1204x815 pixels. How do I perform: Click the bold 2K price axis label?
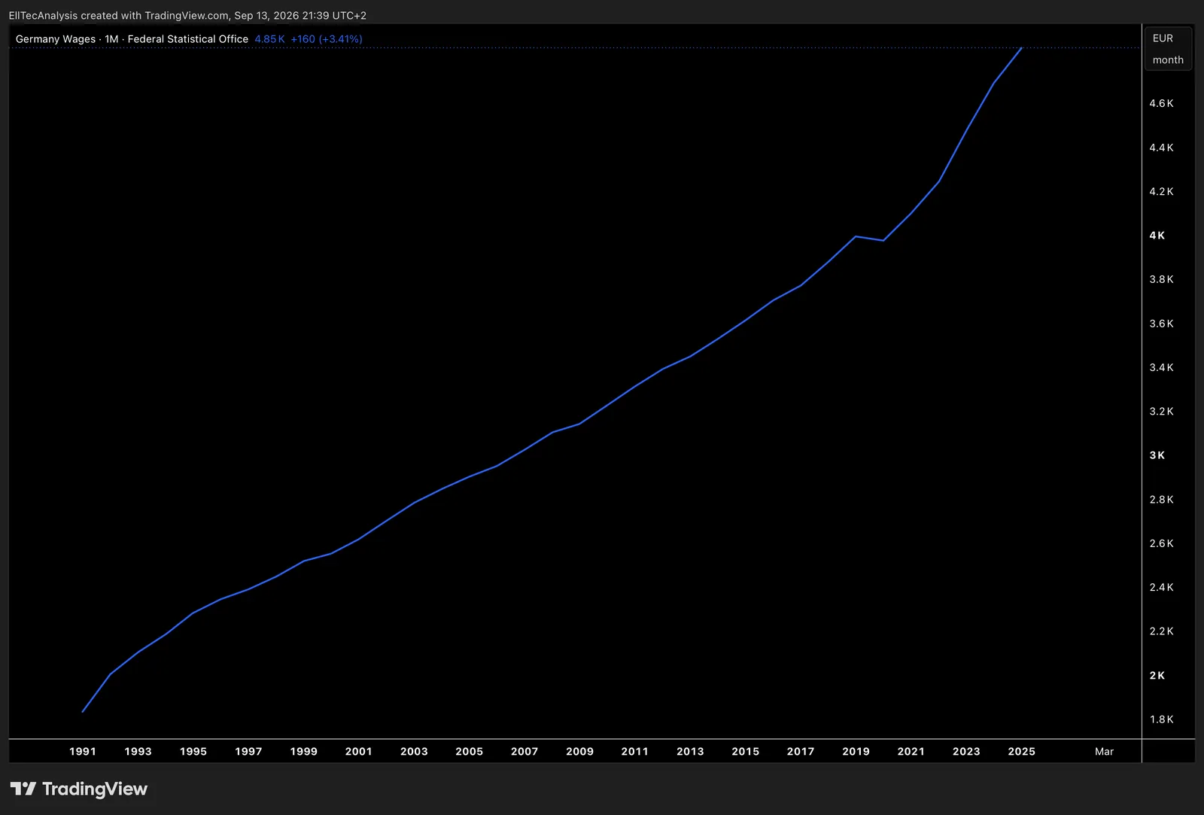pos(1157,675)
